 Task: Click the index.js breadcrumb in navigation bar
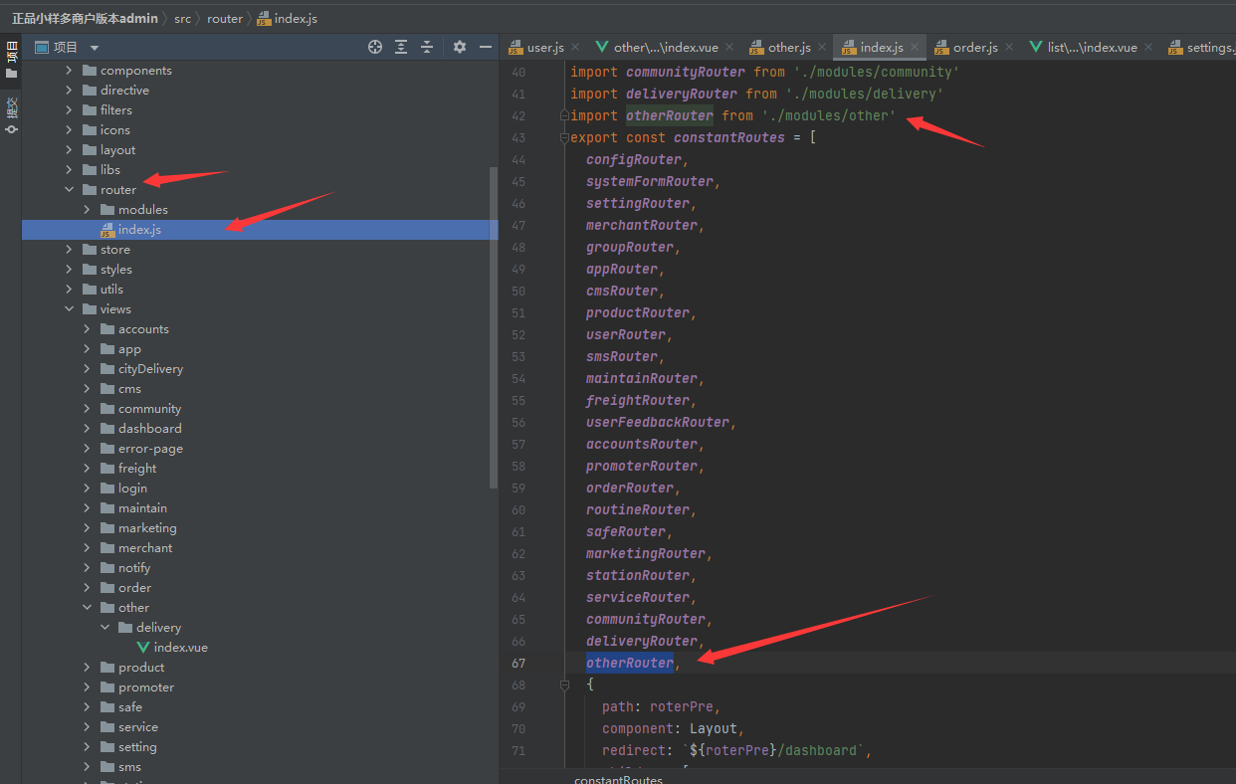288,19
